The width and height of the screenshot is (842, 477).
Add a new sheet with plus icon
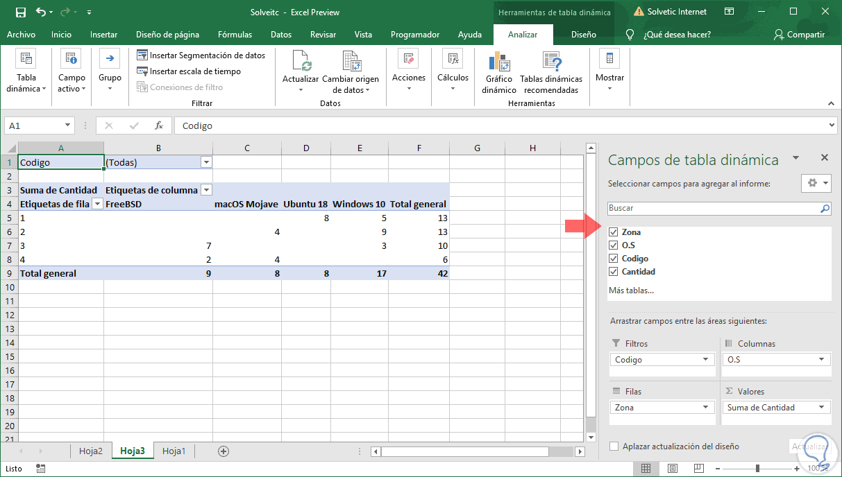[x=224, y=451]
